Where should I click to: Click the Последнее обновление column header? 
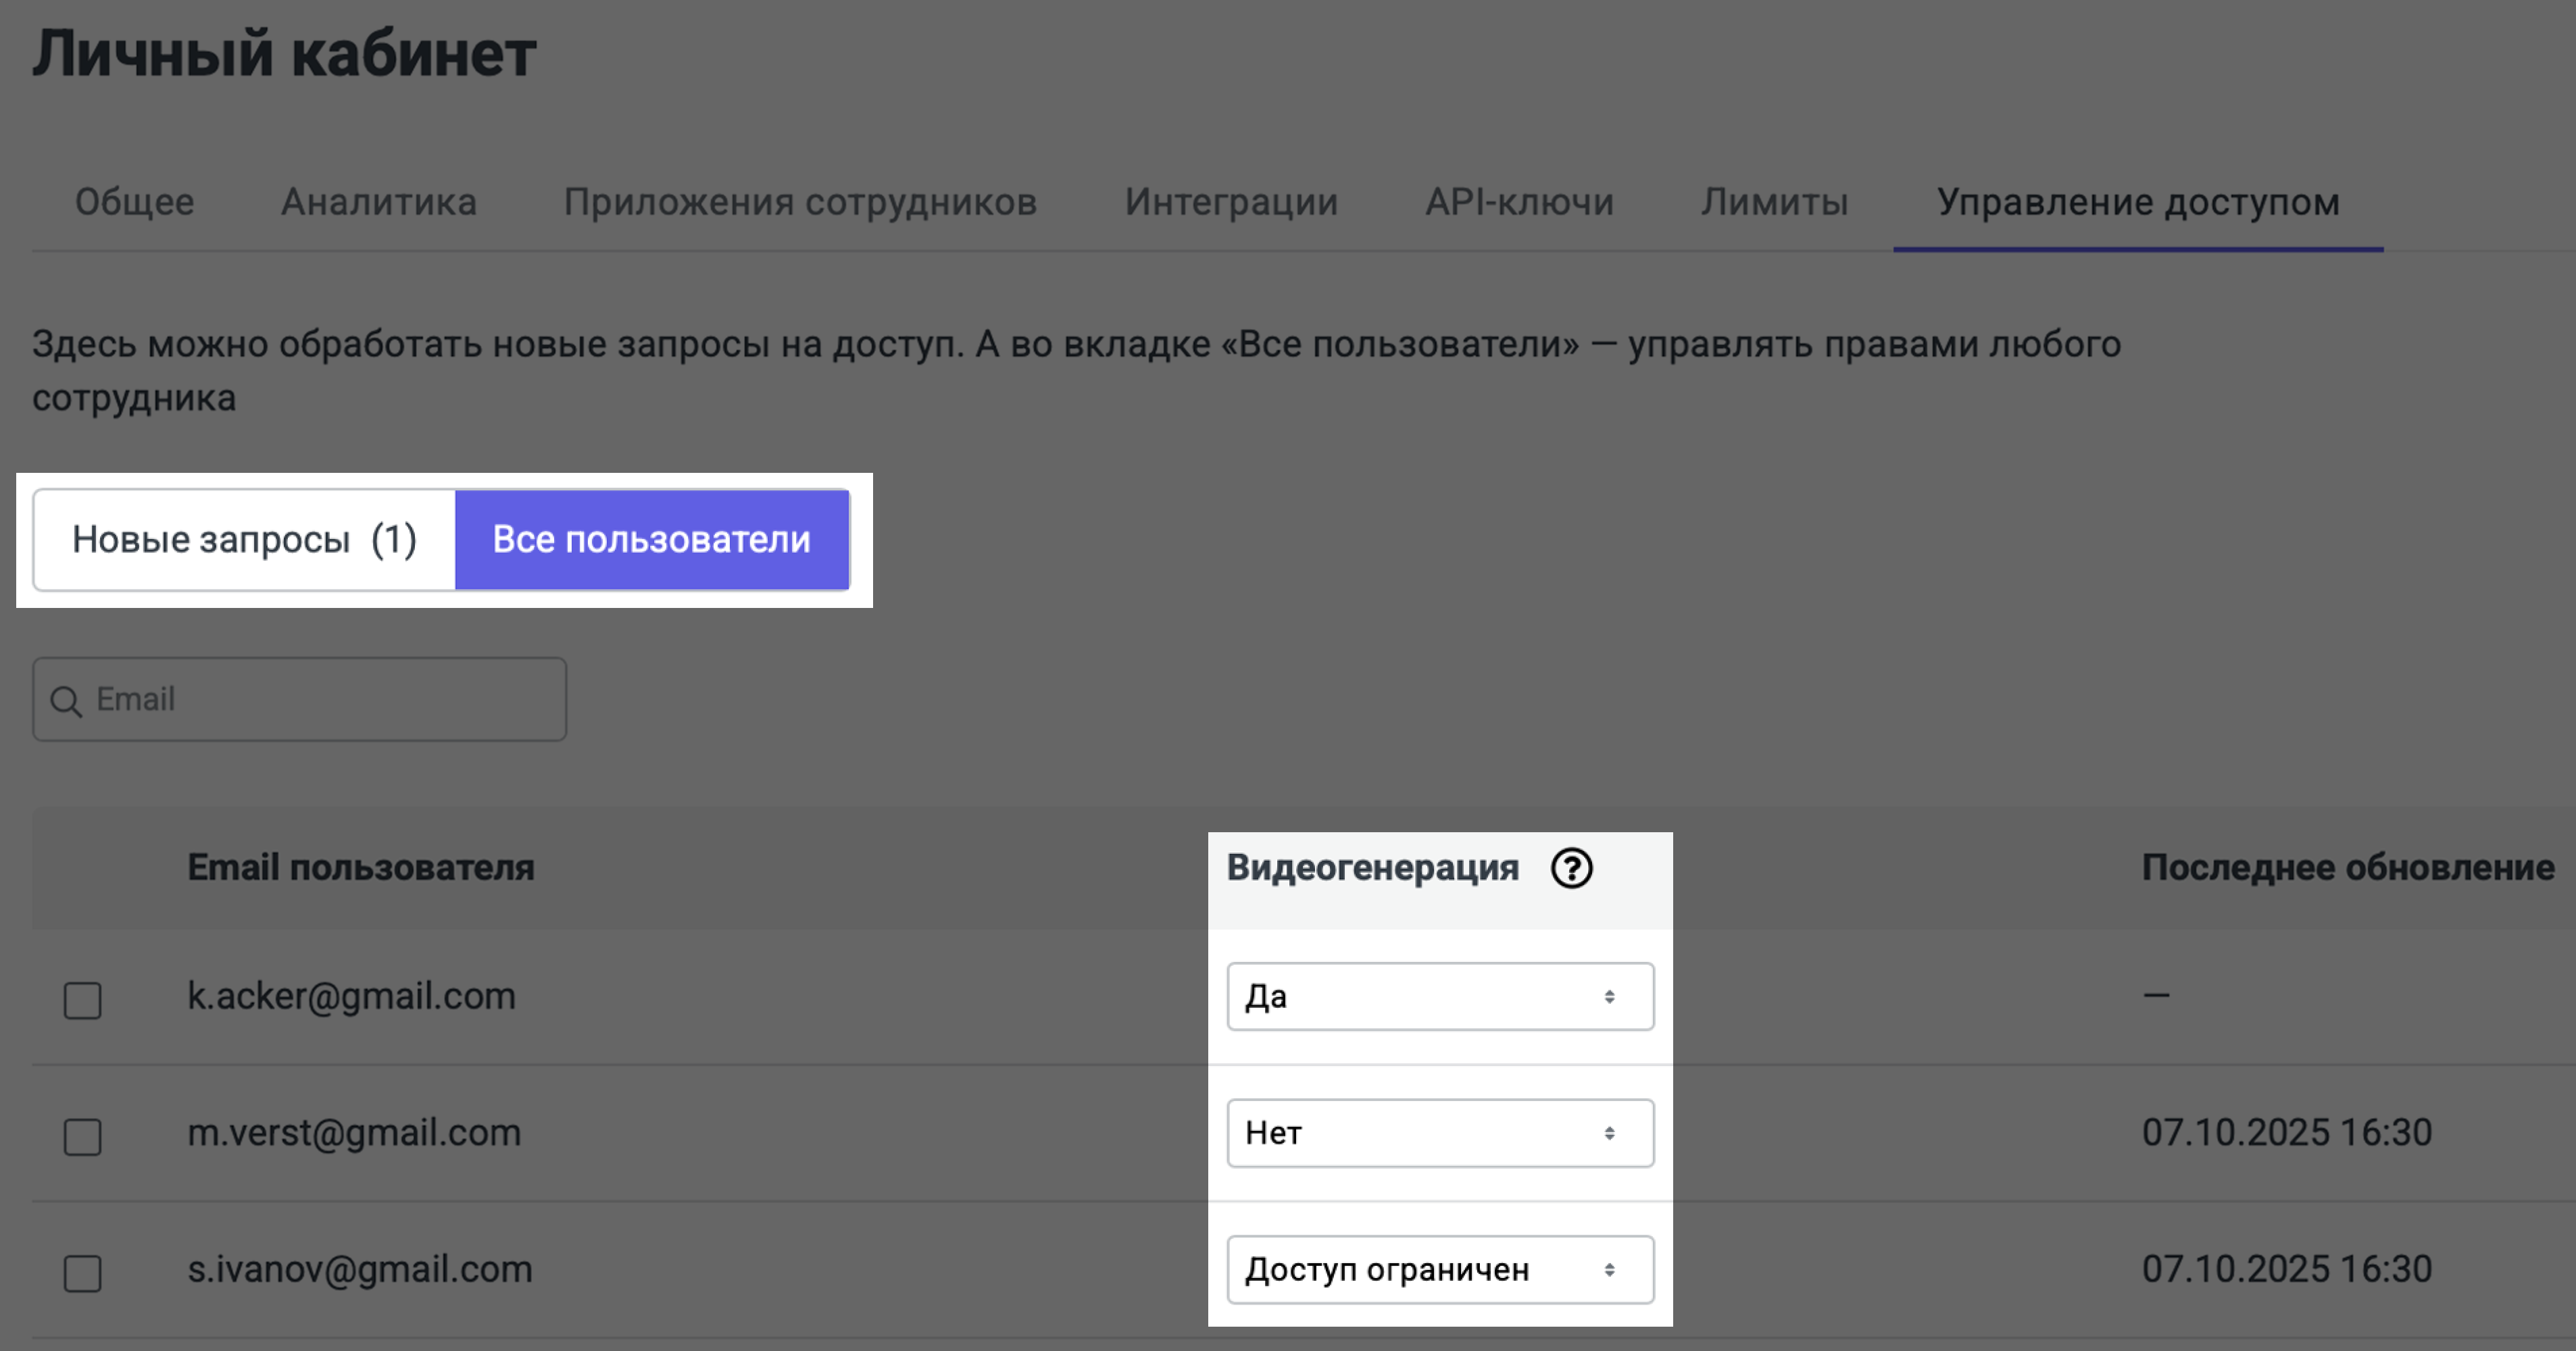tap(2347, 867)
